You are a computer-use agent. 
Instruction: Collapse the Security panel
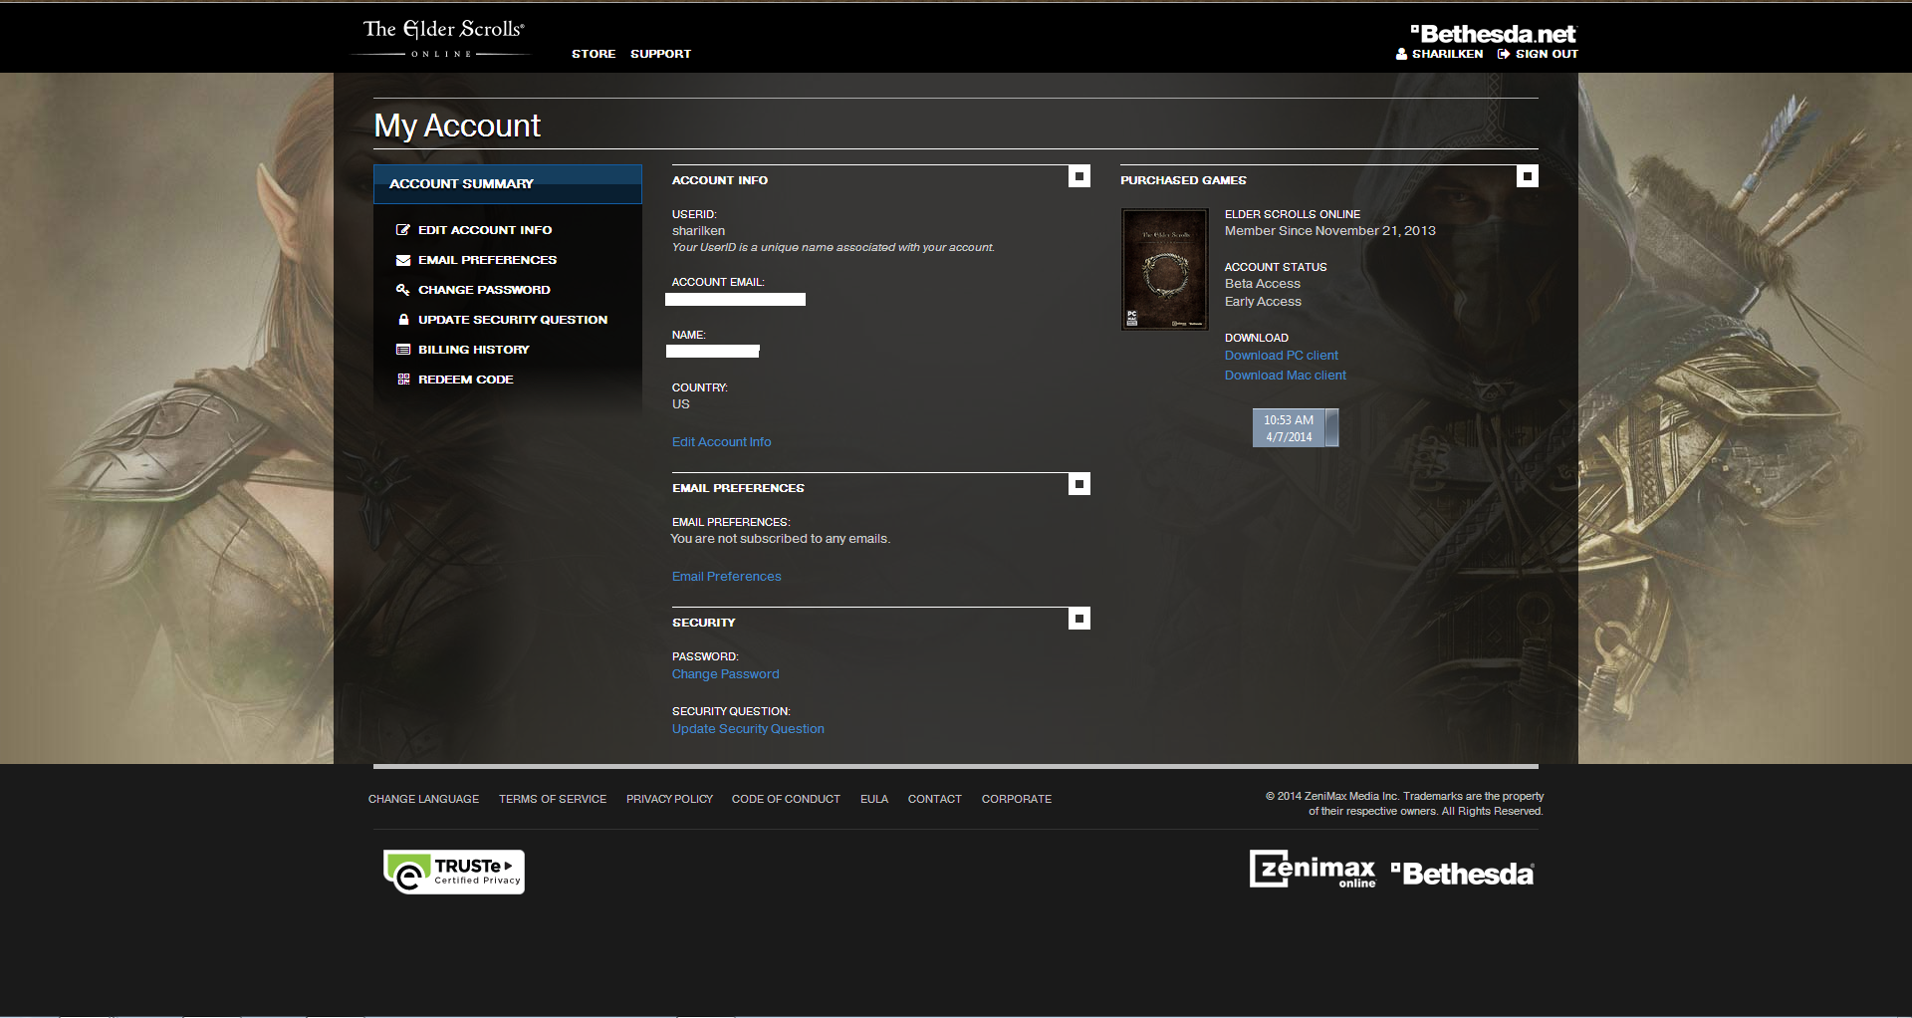[x=1079, y=619]
